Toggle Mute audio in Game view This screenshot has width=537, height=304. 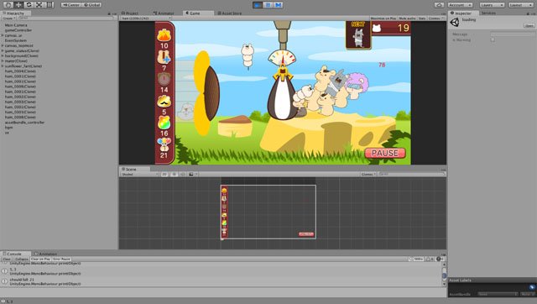point(407,18)
